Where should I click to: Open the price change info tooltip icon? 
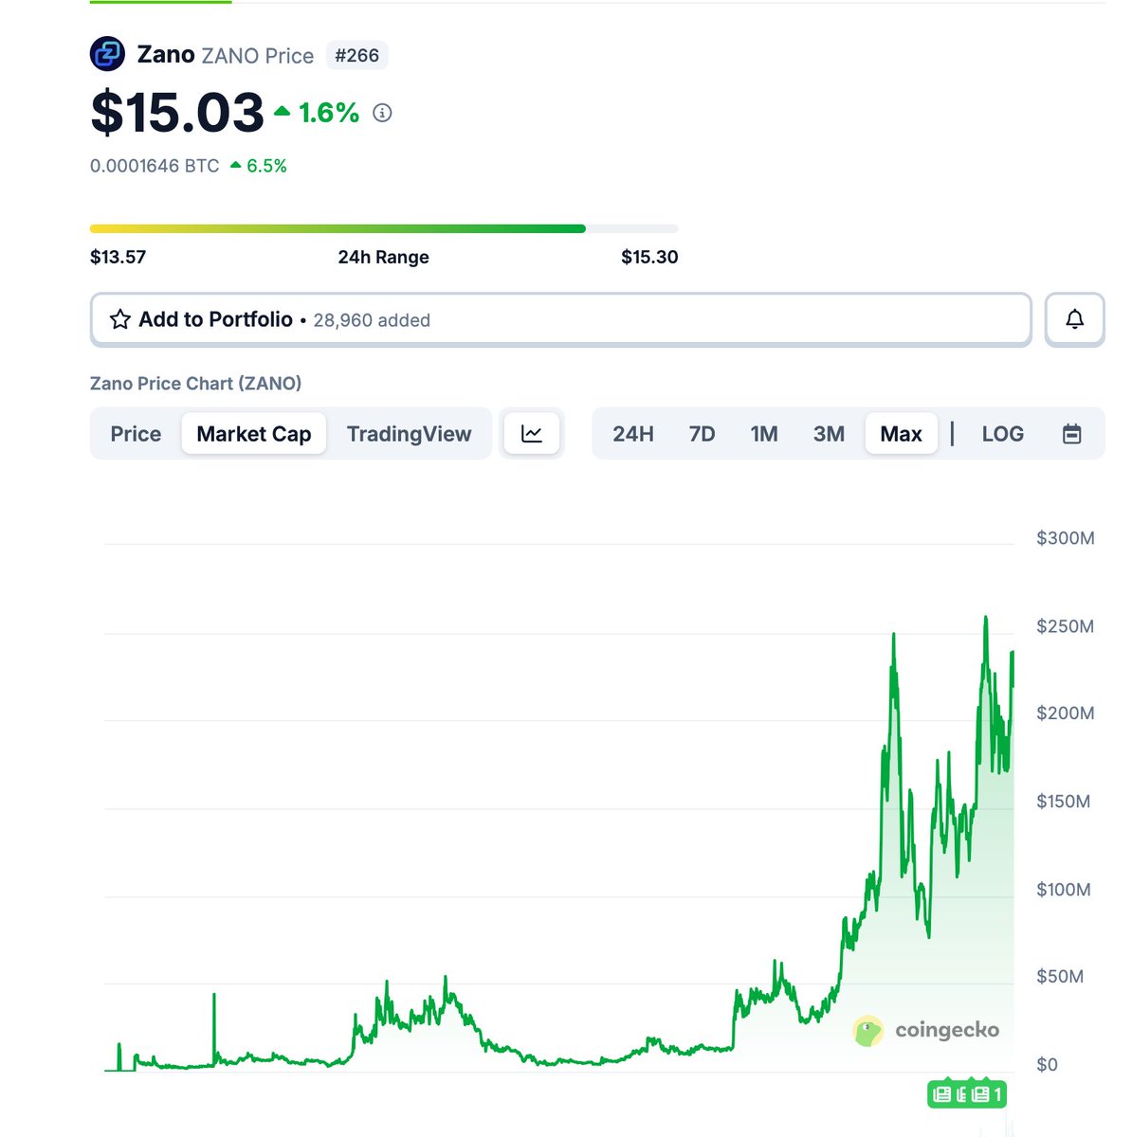pyautogui.click(x=381, y=113)
